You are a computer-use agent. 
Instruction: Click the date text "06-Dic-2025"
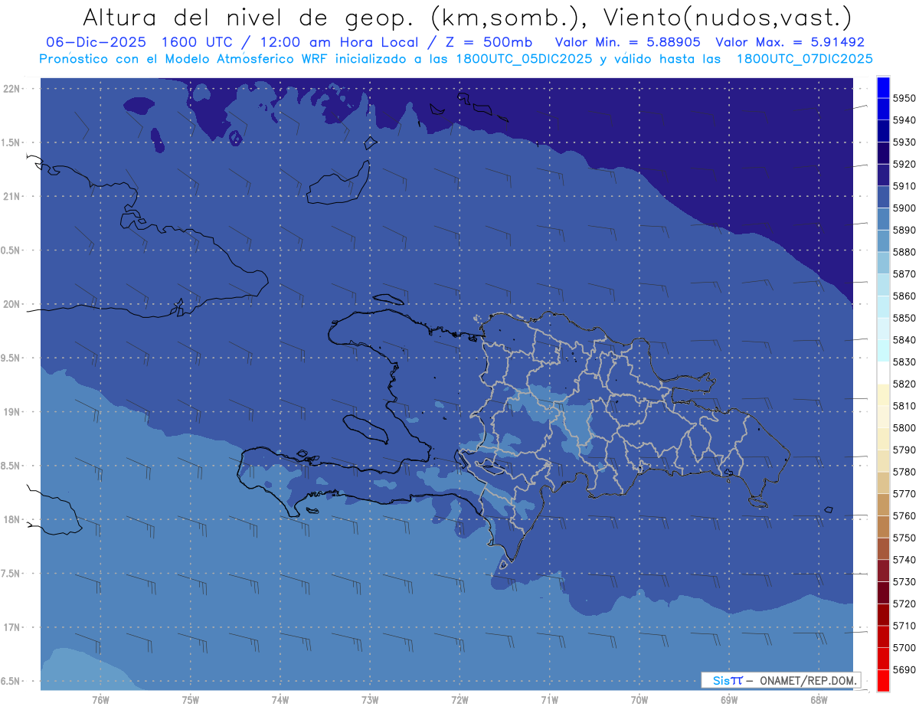(94, 43)
